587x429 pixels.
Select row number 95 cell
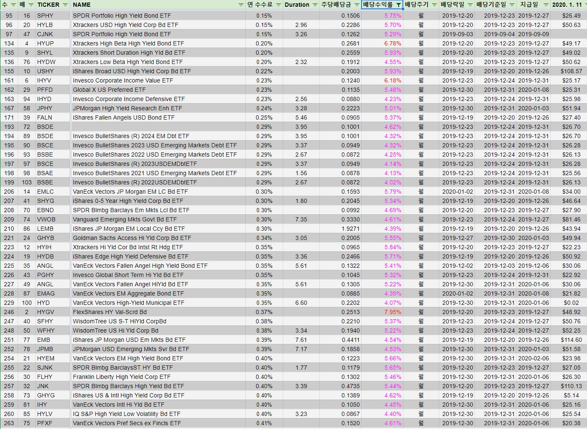pyautogui.click(x=9, y=16)
